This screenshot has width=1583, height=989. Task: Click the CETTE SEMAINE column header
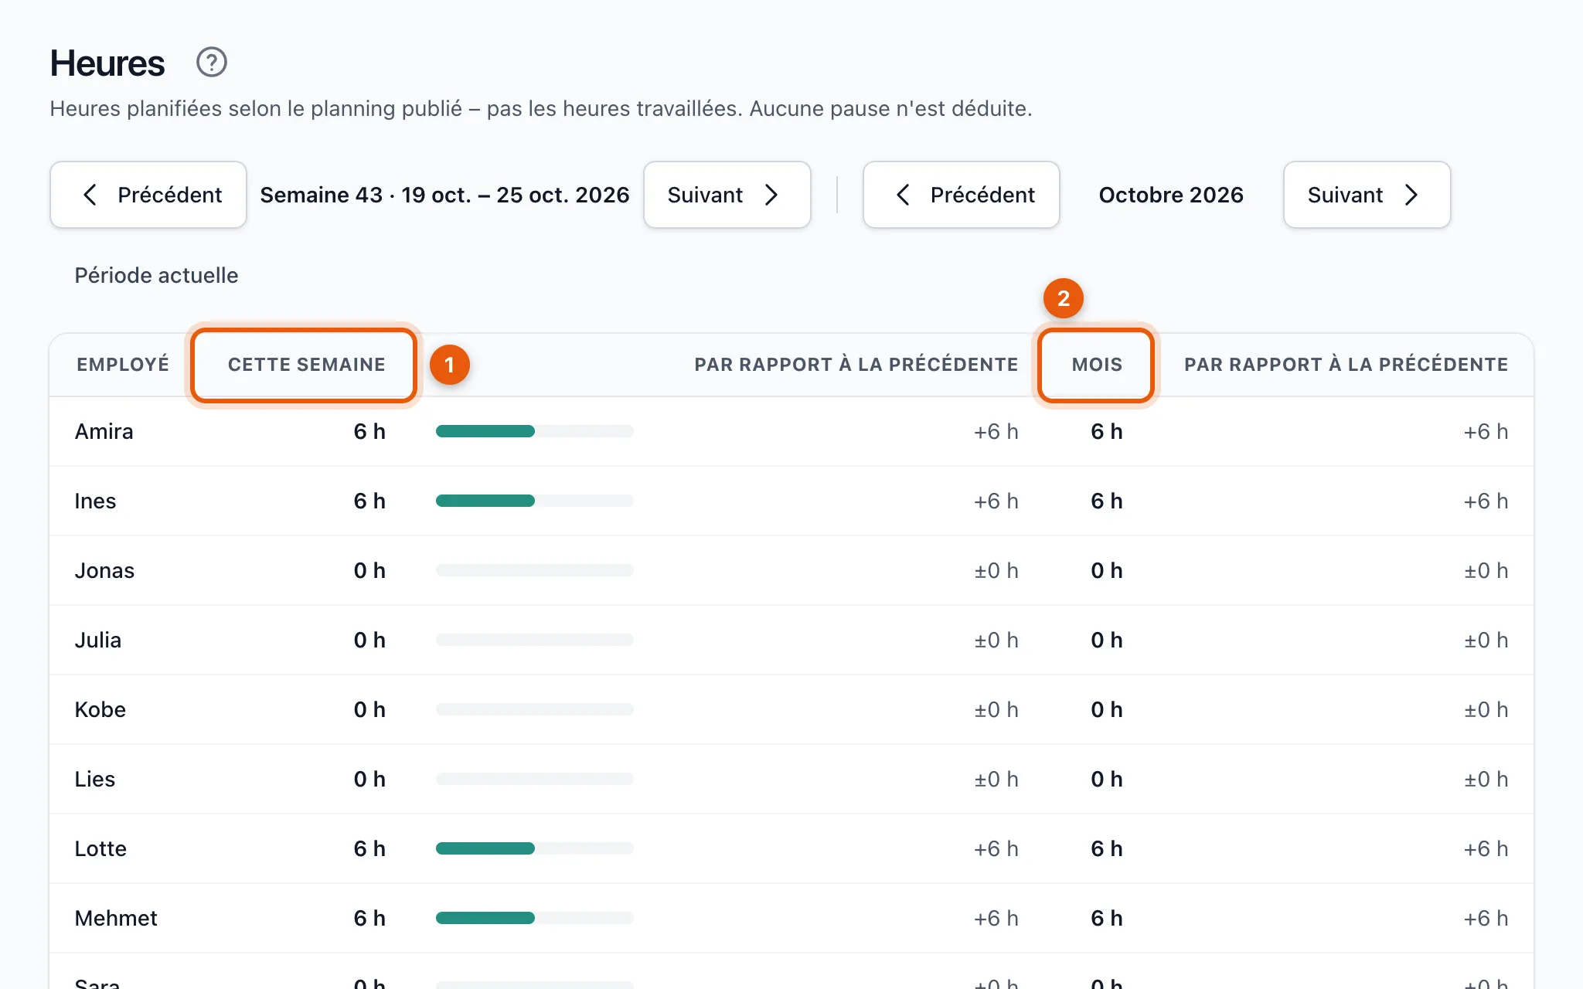(x=306, y=365)
